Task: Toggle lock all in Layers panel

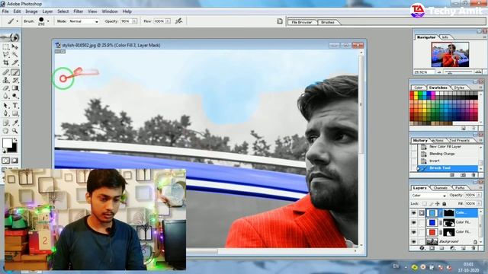Action: (x=444, y=204)
